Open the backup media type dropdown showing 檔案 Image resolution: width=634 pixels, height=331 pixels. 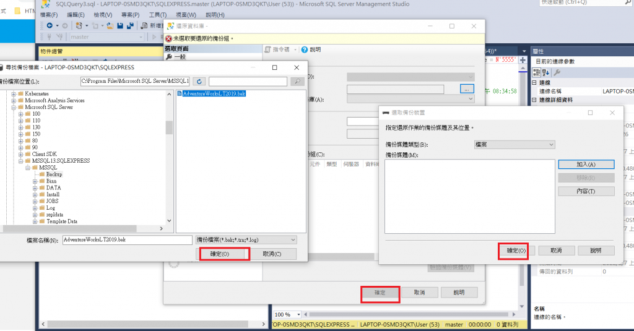(x=551, y=145)
